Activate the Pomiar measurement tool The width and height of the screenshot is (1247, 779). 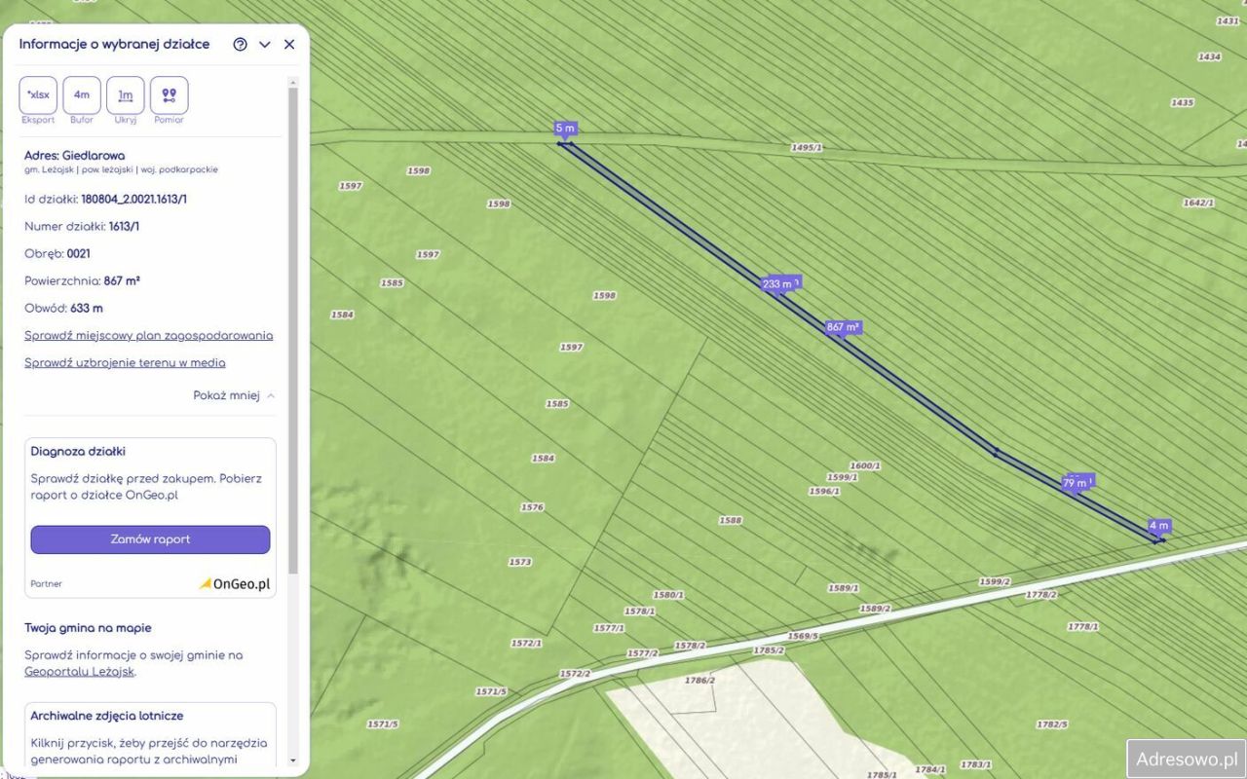pyautogui.click(x=170, y=95)
